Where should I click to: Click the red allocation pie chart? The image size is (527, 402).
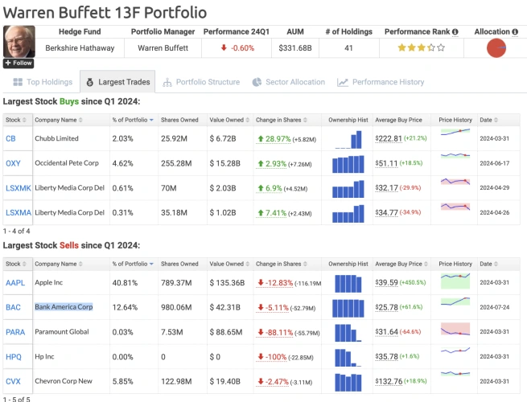496,48
